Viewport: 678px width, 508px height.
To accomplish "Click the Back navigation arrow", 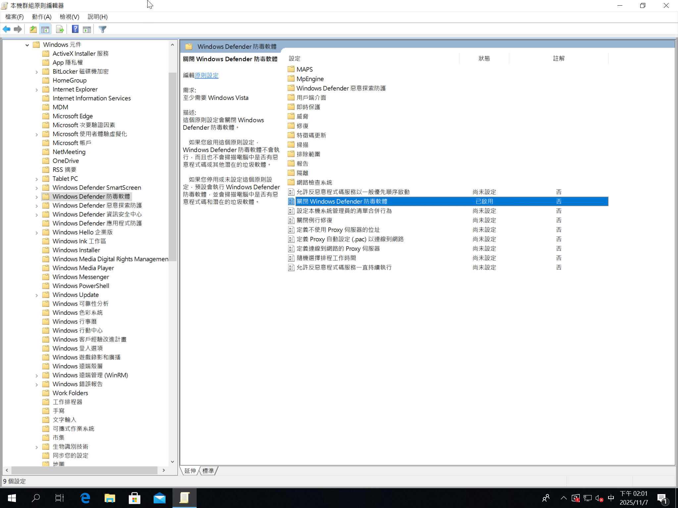I will (x=6, y=29).
